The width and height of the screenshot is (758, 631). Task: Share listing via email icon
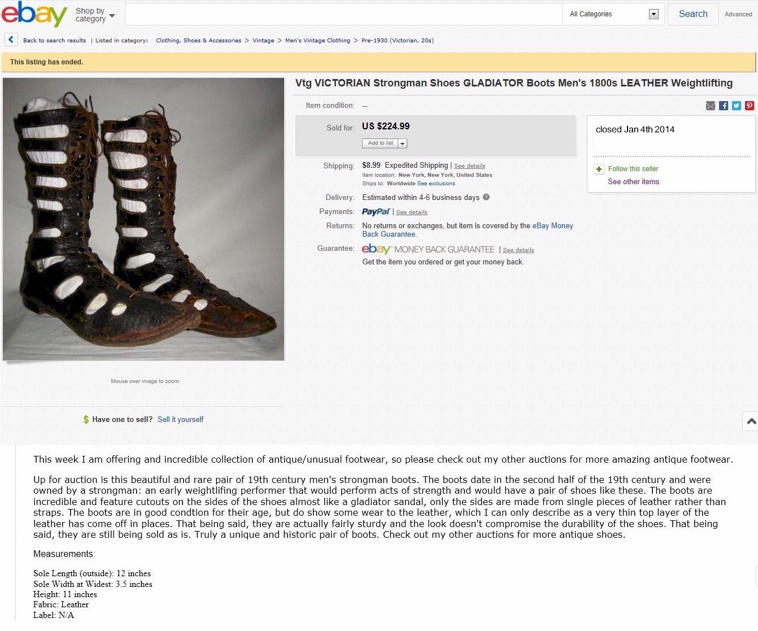click(711, 106)
